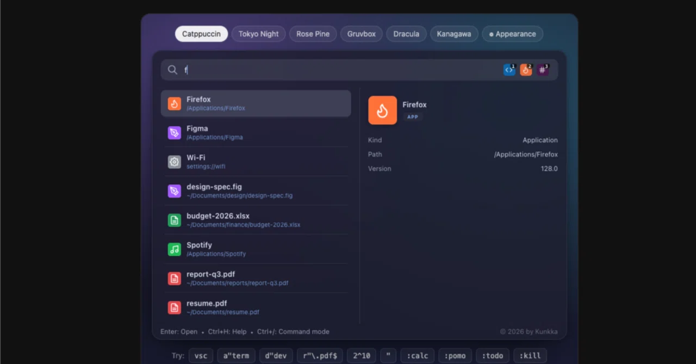Click the blue code shortcut icon numbered 1
Screen dimensions: 696x364
pos(509,70)
